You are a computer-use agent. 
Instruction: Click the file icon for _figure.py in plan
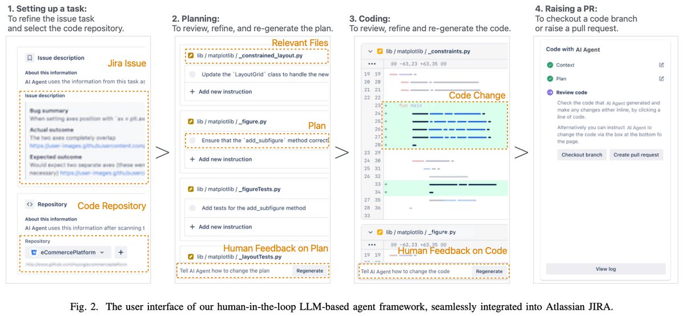pos(190,121)
